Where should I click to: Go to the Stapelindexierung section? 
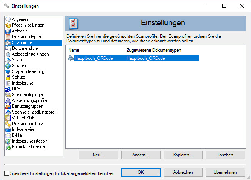tap(28, 71)
